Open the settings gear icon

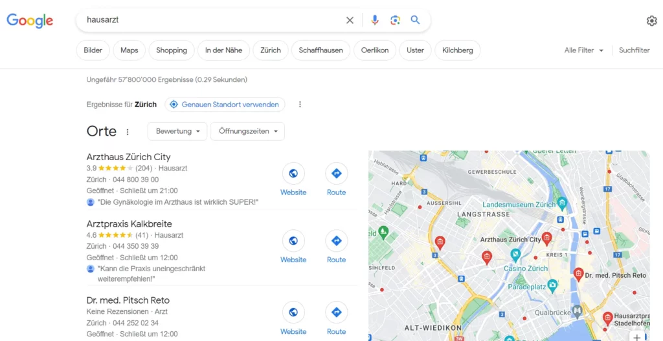(x=651, y=21)
